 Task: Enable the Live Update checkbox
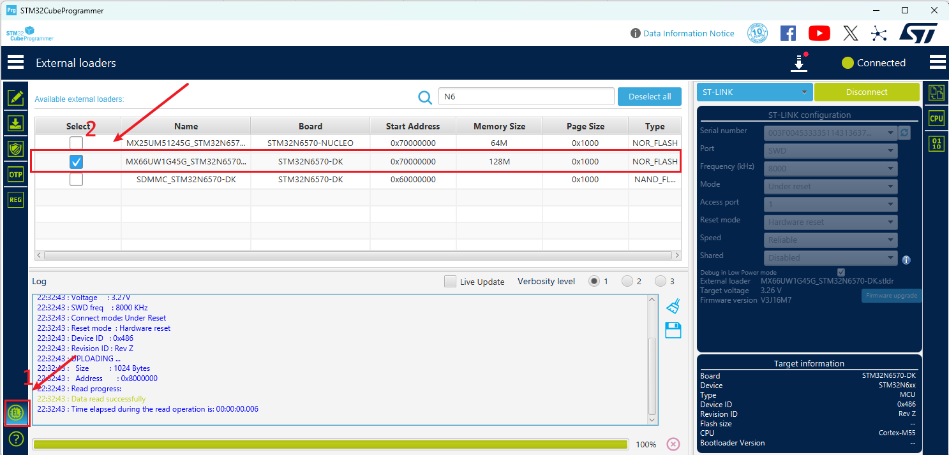click(451, 282)
